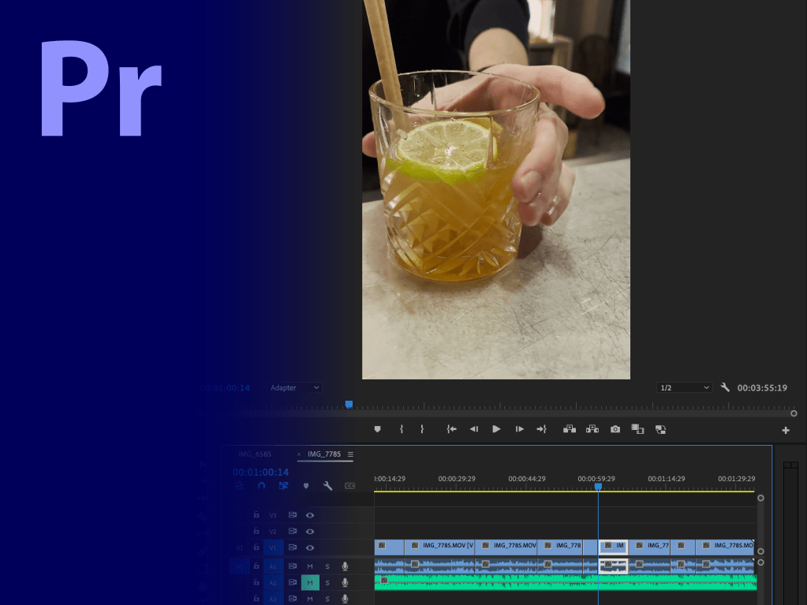Open the IMG_7785 sequence panel menu

coord(350,454)
